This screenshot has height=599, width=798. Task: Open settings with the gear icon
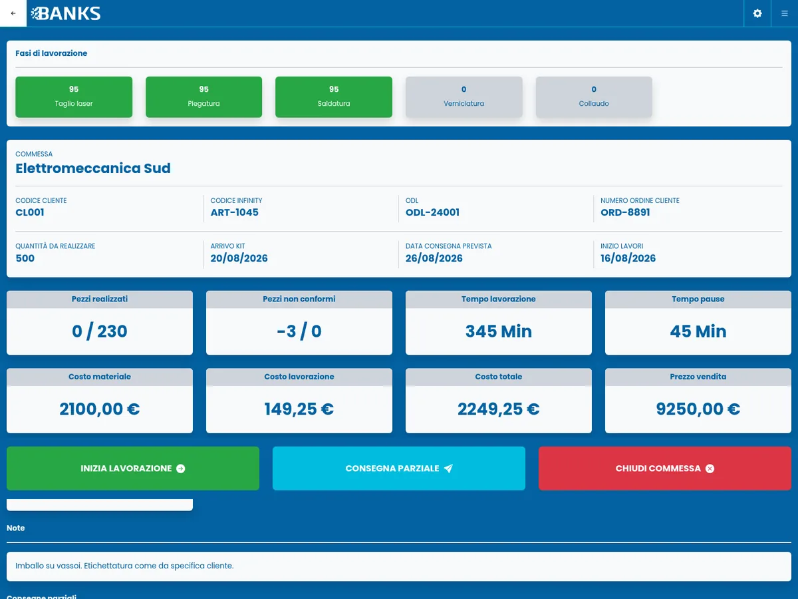757,13
